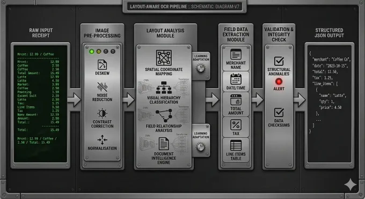Click the Merchant Name document icon
The width and height of the screenshot is (365, 199).
pyautogui.click(x=236, y=55)
